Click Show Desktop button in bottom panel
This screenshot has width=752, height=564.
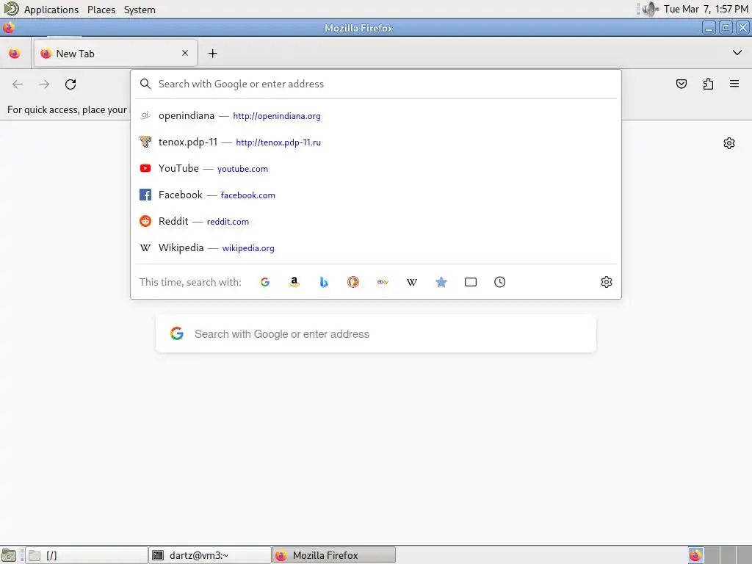(9, 555)
